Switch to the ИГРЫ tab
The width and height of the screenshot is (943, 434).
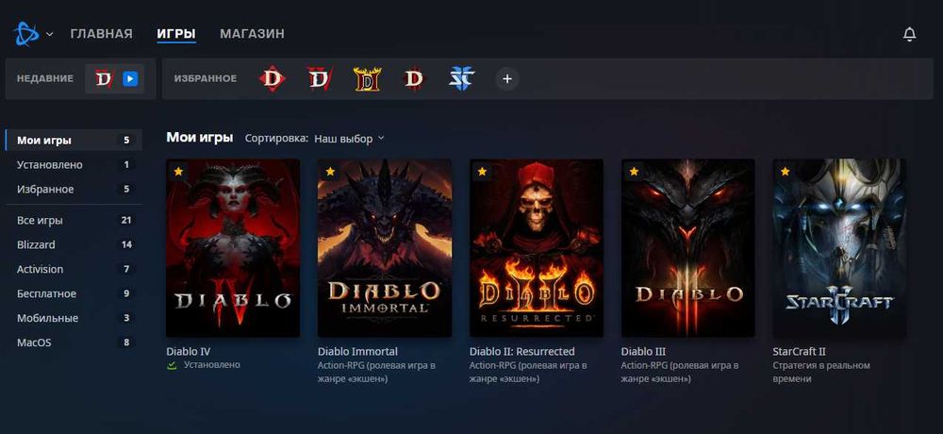click(176, 34)
